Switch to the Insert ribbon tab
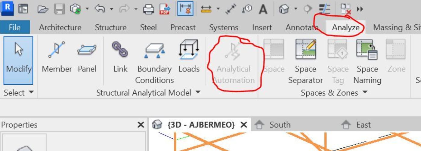 point(262,28)
